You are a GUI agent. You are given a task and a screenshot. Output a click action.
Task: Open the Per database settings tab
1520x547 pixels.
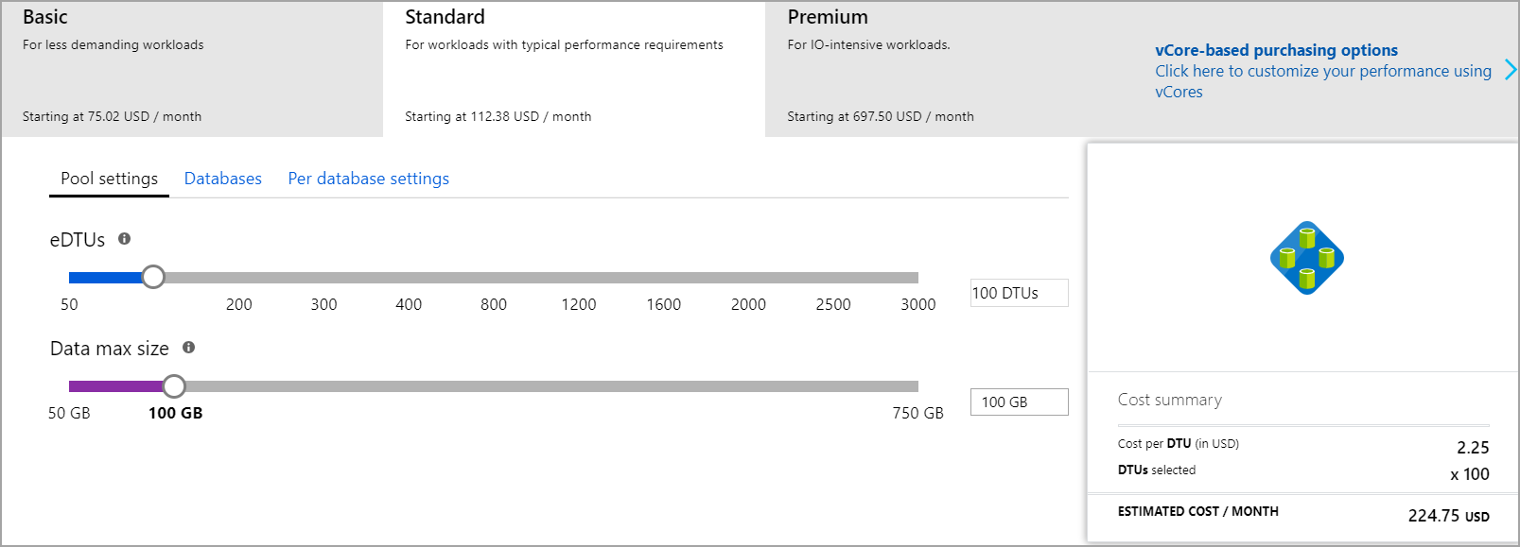pyautogui.click(x=369, y=179)
